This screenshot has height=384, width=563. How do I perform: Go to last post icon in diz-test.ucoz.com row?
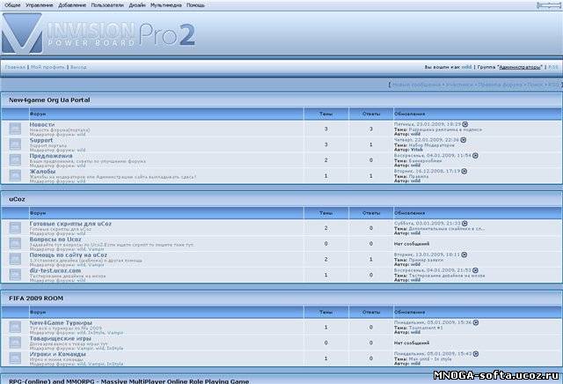coord(475,270)
